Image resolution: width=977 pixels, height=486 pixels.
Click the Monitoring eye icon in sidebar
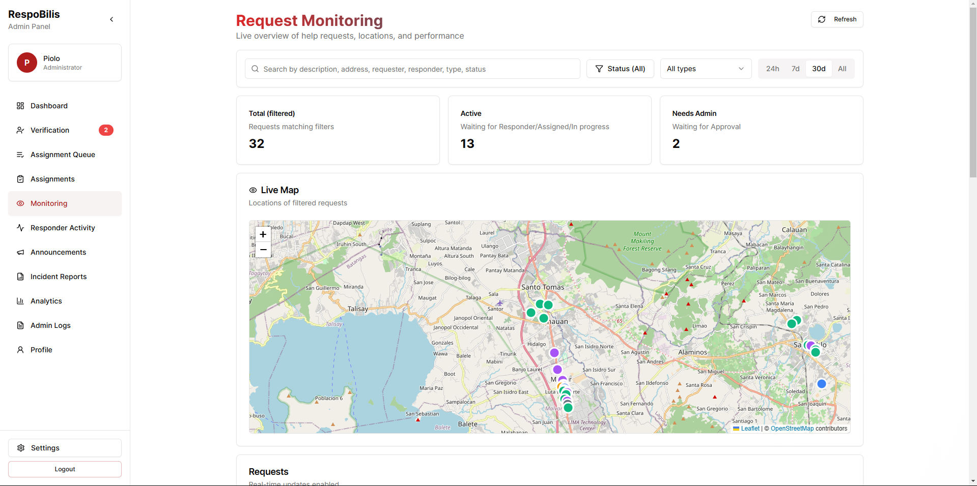coord(20,203)
